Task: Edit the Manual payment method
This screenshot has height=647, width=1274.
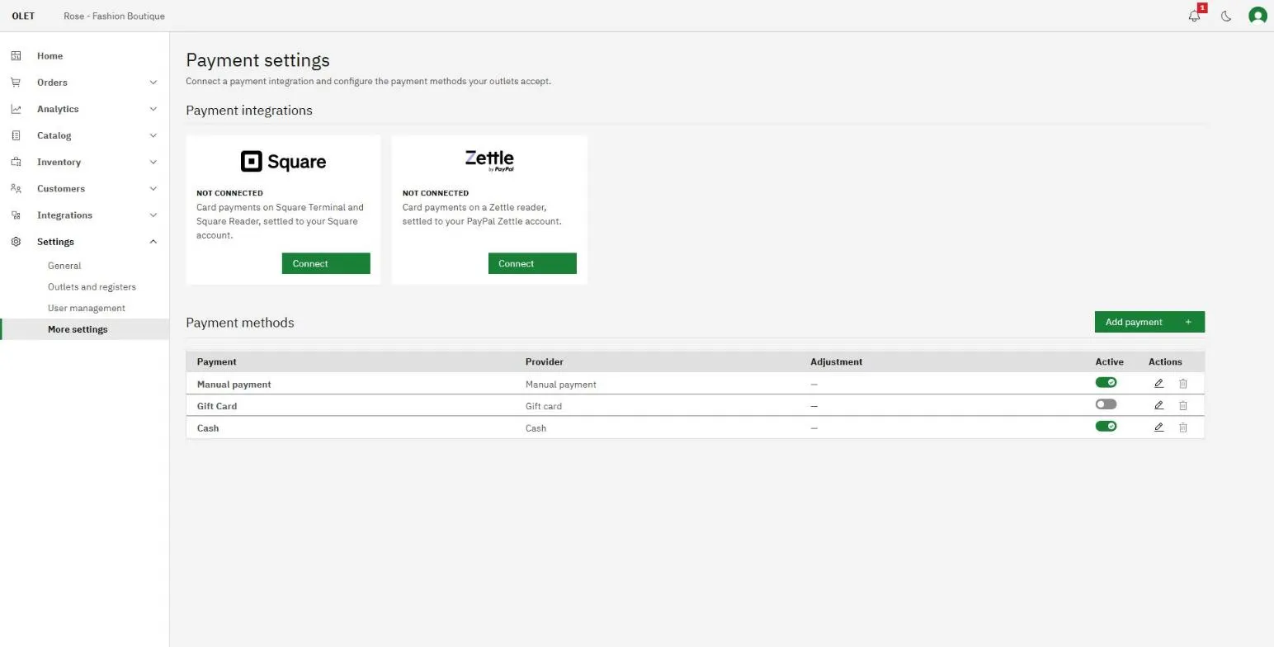Action: pos(1158,384)
